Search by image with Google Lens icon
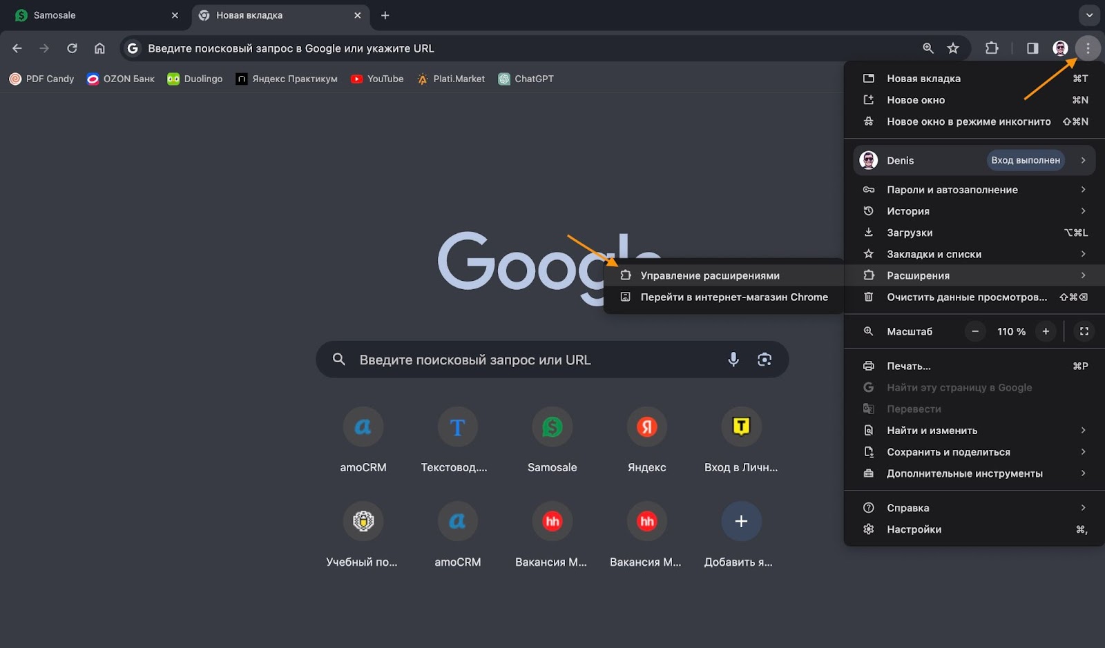Image resolution: width=1105 pixels, height=648 pixels. click(764, 359)
